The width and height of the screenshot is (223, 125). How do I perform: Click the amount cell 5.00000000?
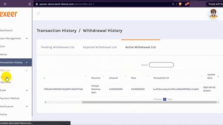click(116, 89)
